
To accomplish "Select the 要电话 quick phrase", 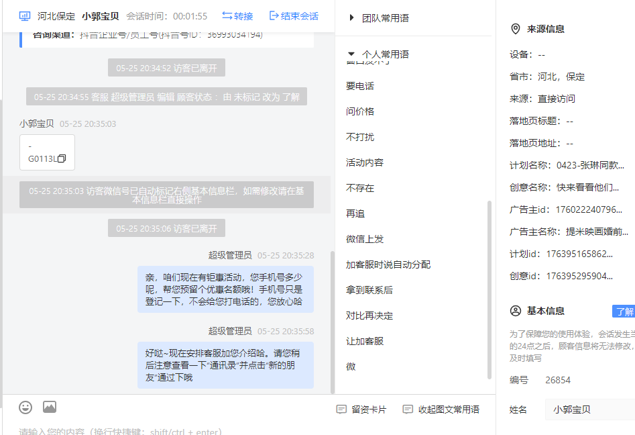I will [x=360, y=86].
